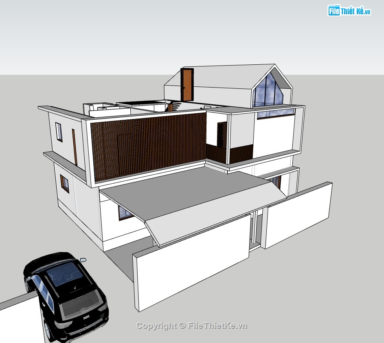Click the FileThietKe.vn logo
The width and height of the screenshot is (384, 343).
tap(349, 11)
